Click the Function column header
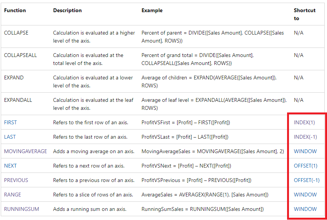Viewport: 327px width, 220px height. tap(15, 10)
